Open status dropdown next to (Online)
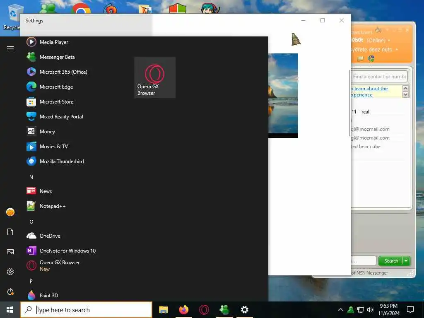 click(x=389, y=41)
